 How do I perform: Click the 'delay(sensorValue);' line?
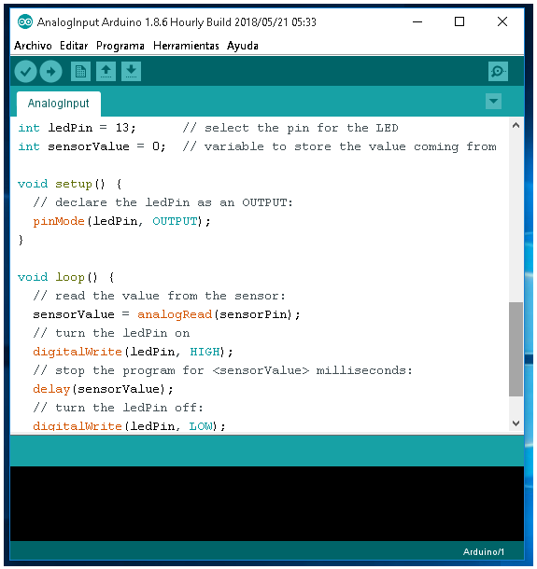[x=103, y=389]
